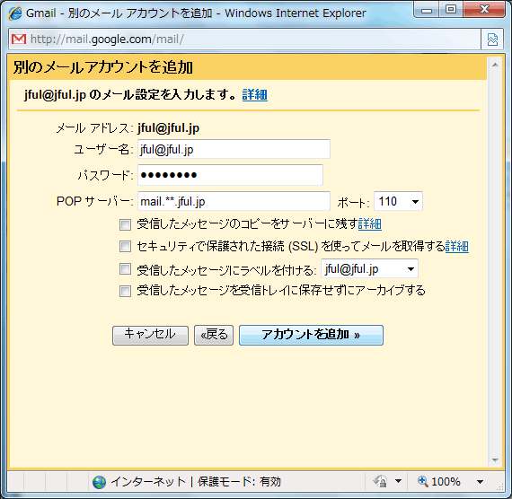The width and height of the screenshot is (512, 499).
Task: Click the security lock icon in status bar
Action: [x=381, y=481]
